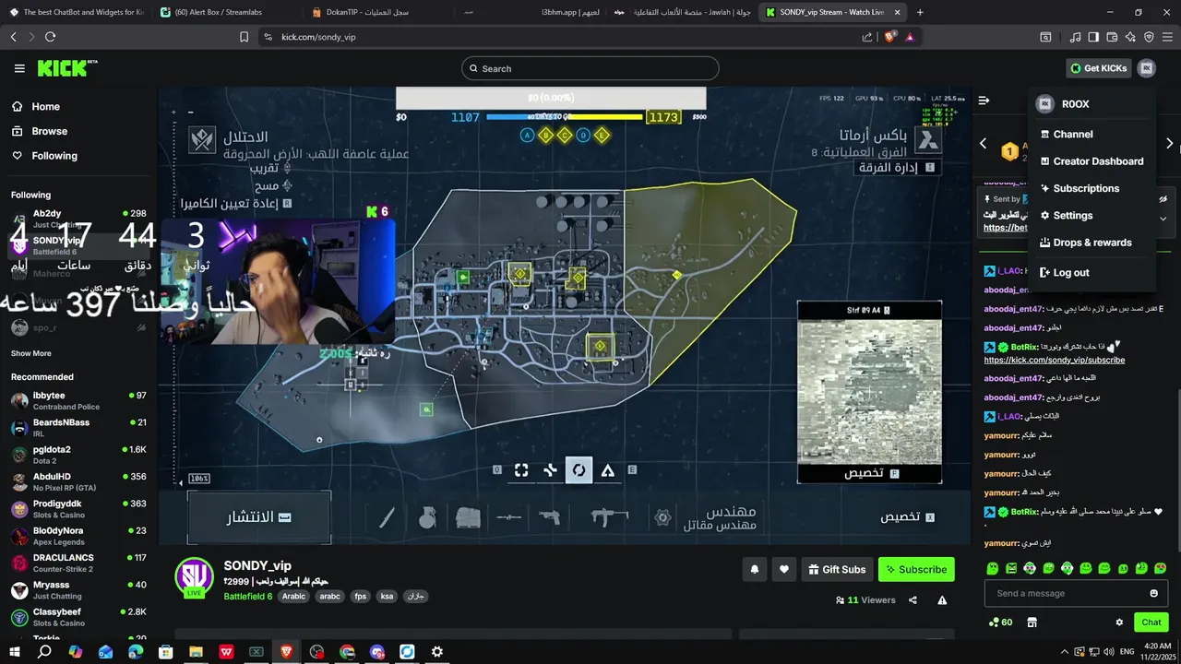Open Prodigyddk recommended channel
The width and height of the screenshot is (1181, 664).
(78, 509)
